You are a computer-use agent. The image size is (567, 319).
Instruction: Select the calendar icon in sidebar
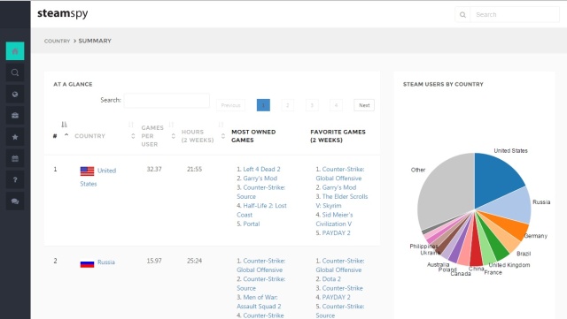[x=15, y=158]
